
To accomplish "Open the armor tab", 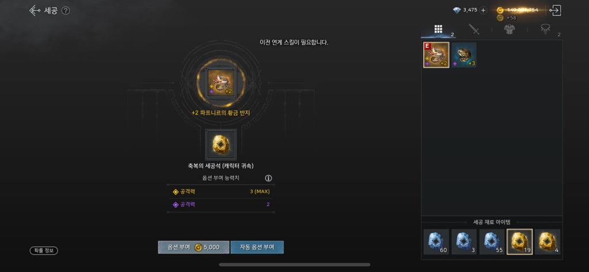I will point(510,29).
